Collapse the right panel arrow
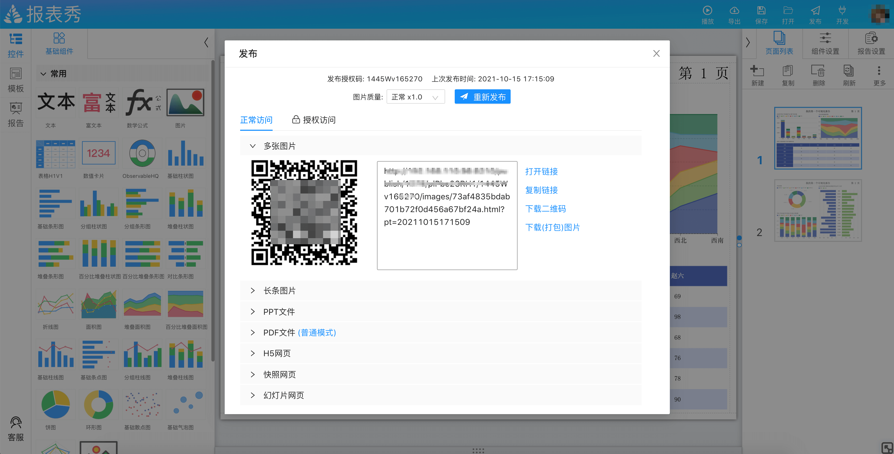Screen dimensions: 894x454 (x=748, y=43)
